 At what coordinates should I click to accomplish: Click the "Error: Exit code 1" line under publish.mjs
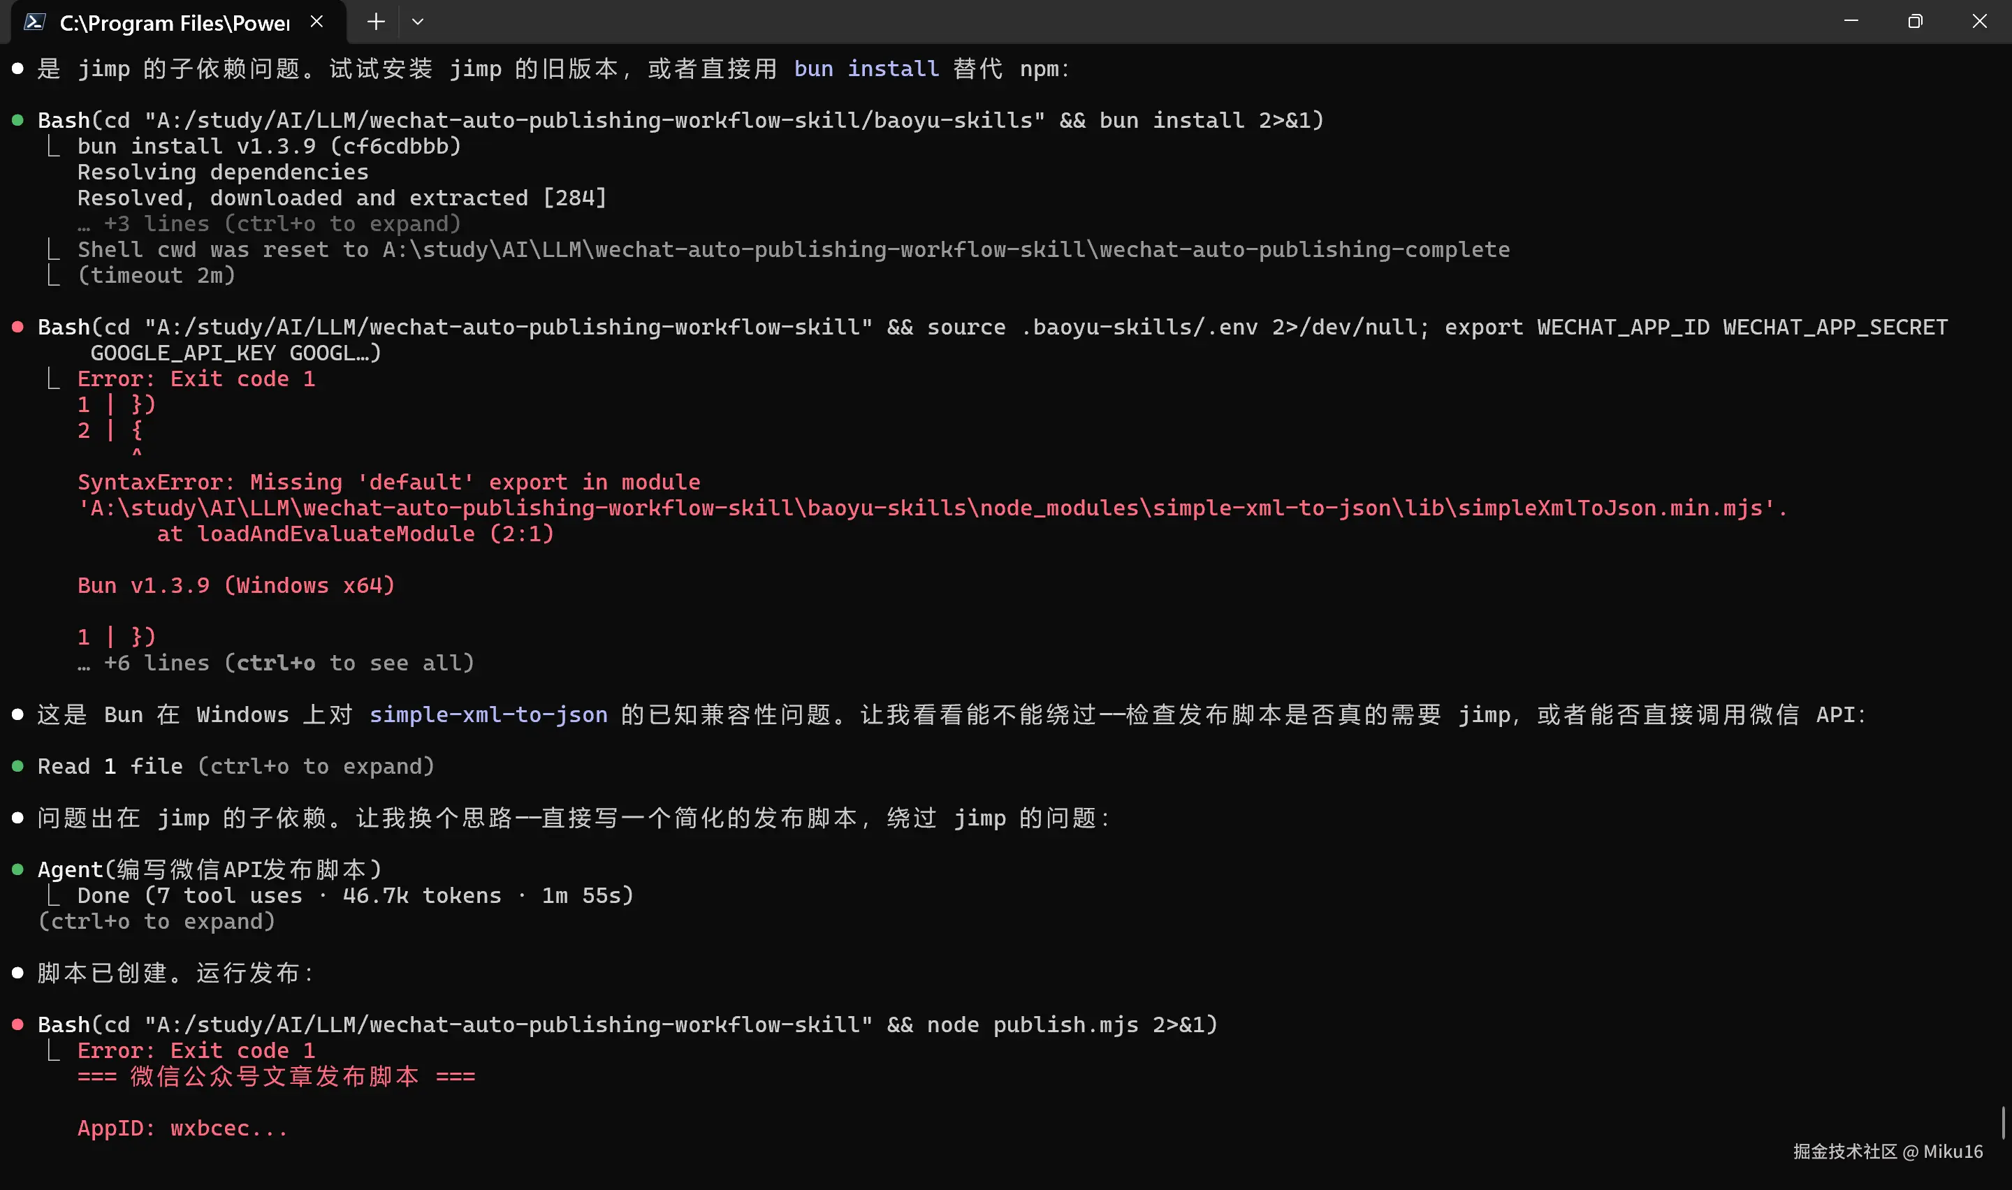click(x=196, y=1050)
